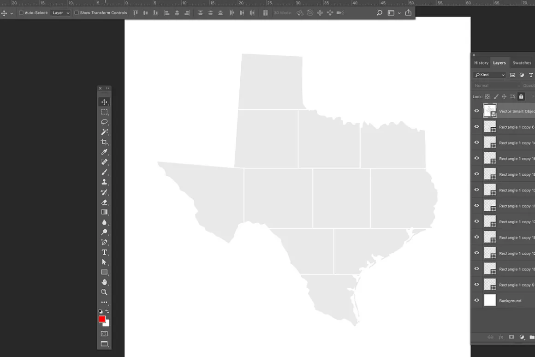Toggle the lock transparent pixels button

tap(487, 96)
